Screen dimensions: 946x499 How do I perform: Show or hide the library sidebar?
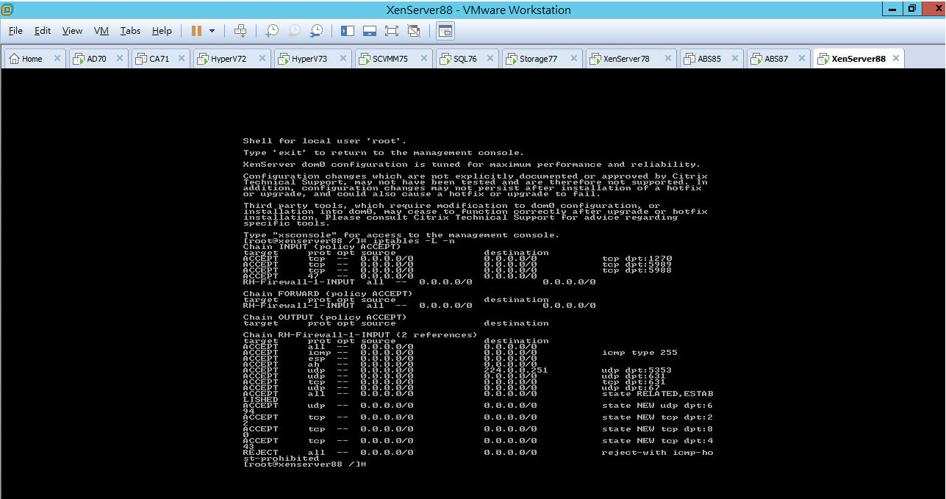click(x=348, y=31)
